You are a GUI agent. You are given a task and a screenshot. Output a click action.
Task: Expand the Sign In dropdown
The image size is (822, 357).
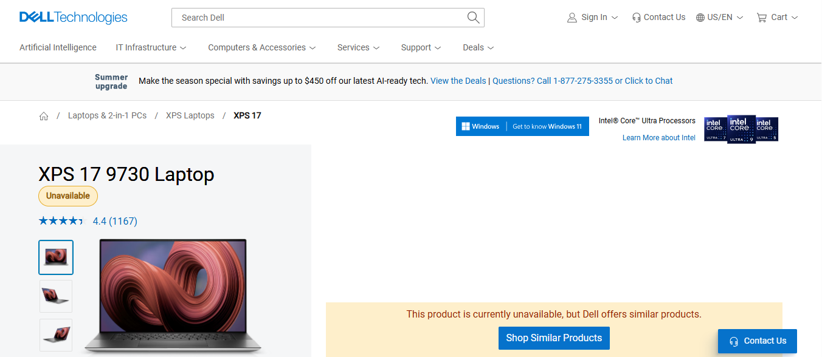point(593,17)
